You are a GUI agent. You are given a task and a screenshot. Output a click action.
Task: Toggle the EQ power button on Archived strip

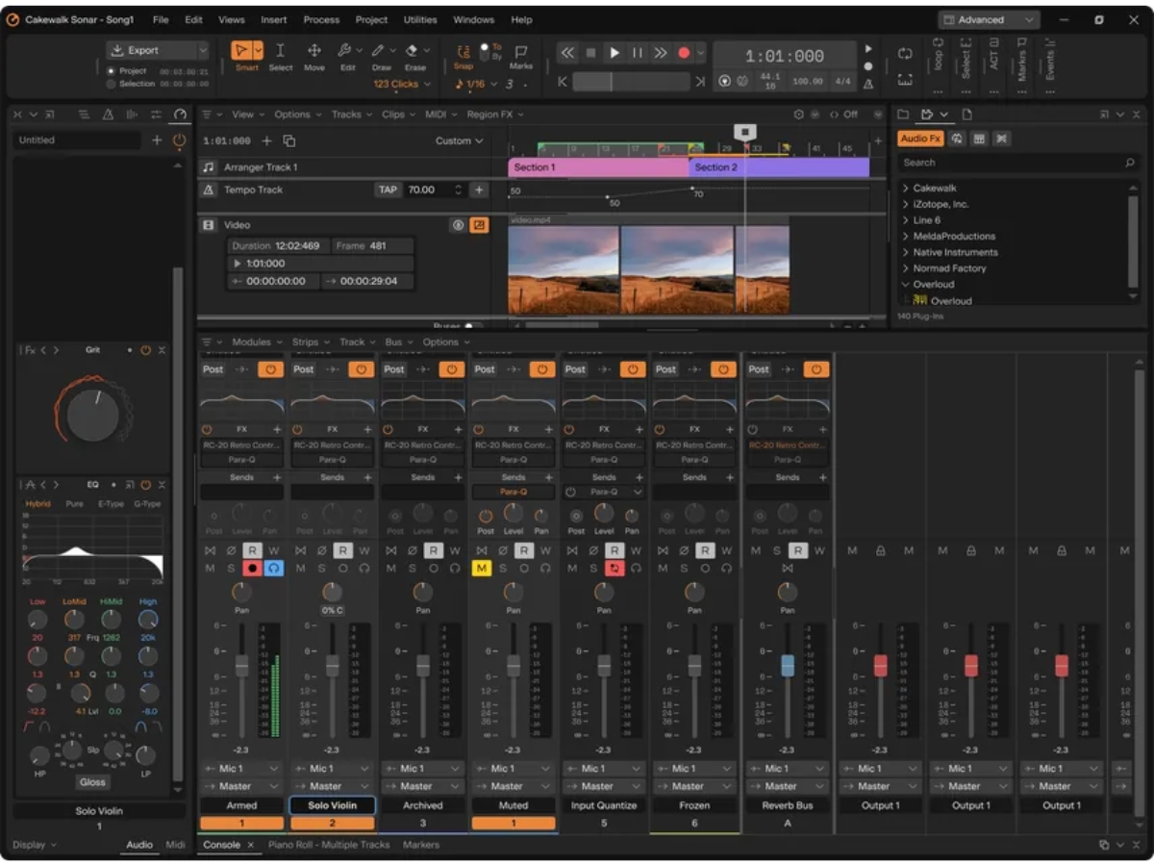(x=451, y=369)
